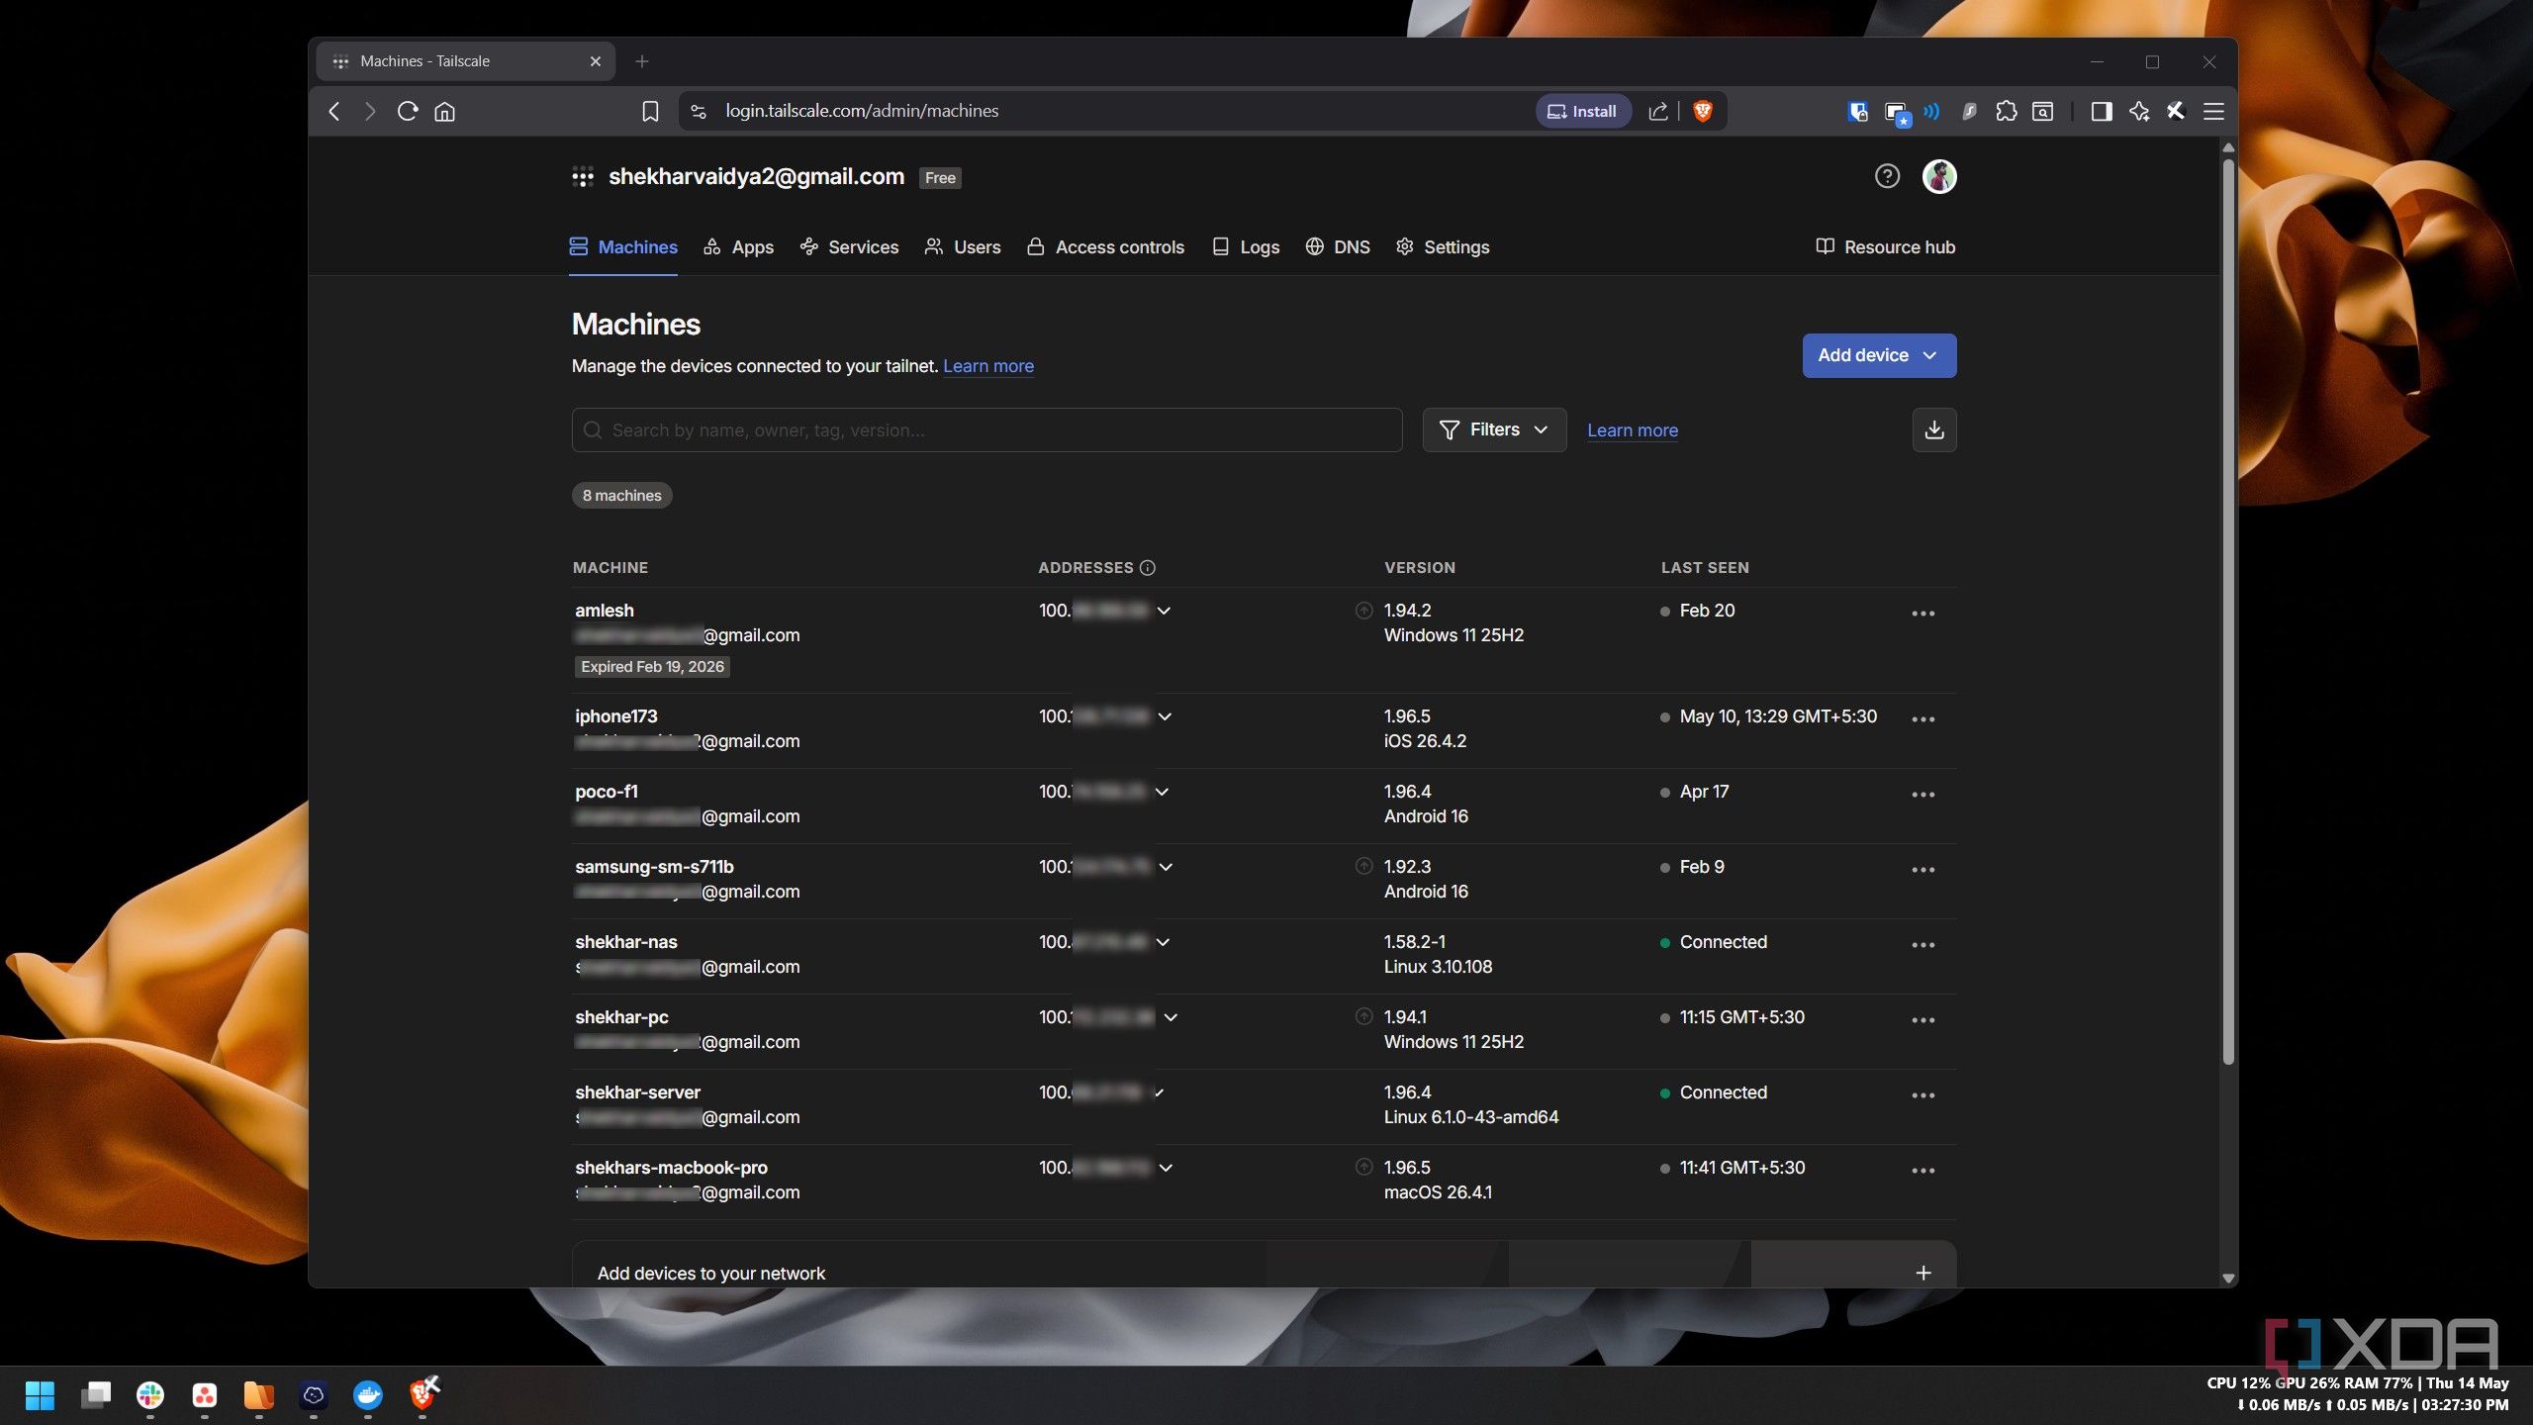Screen dimensions: 2533x1425
Task: Reload the page with the refresh icon
Action: click(408, 111)
